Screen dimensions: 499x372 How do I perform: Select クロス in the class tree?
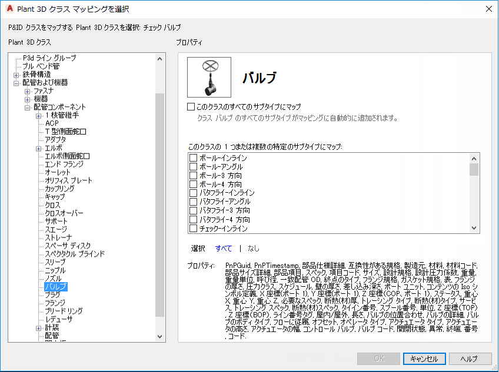(52, 205)
